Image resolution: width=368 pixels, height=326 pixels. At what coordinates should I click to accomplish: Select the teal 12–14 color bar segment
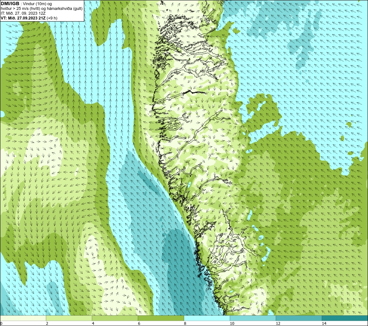pyautogui.click(x=299, y=318)
